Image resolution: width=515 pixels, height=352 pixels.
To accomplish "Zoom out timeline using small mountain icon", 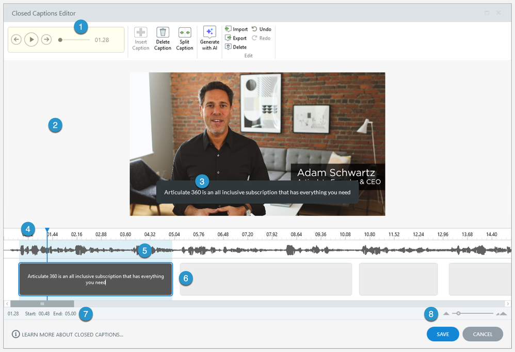I will (x=446, y=313).
